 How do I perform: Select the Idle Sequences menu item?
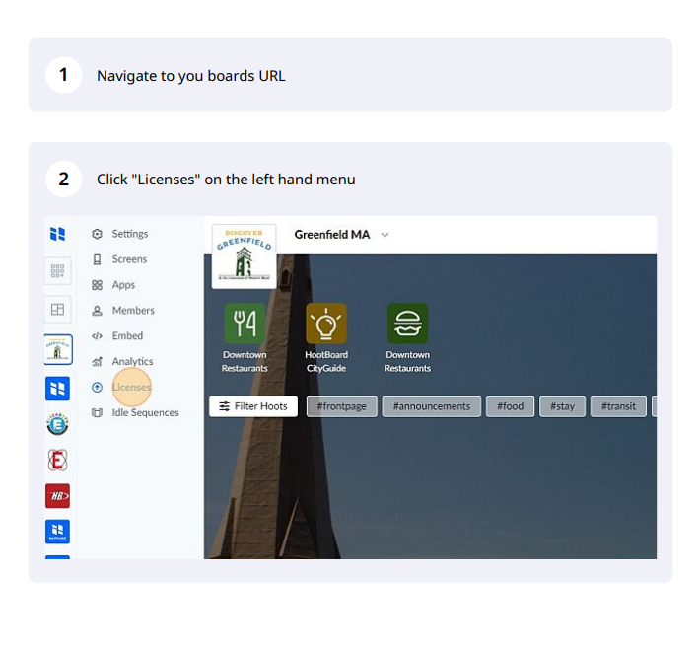[x=144, y=413]
